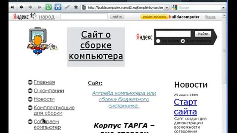Image resolution: width=237 pixels, height=133 pixels.
Task: Focus the Yandex Narod top search field
Action: tap(84, 17)
